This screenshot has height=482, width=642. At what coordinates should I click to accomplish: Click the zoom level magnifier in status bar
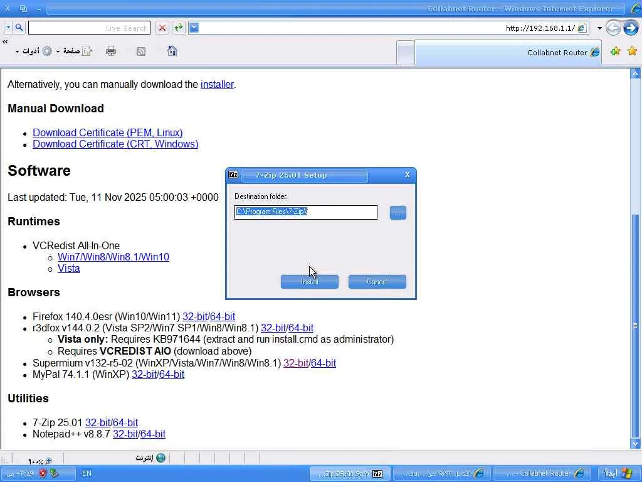(x=48, y=461)
